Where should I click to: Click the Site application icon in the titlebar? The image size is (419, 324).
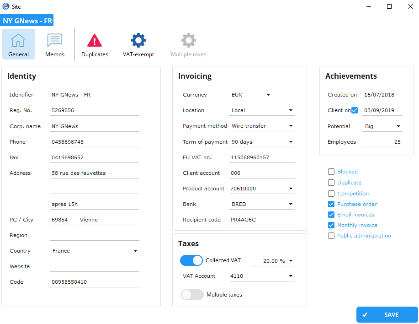coord(5,6)
